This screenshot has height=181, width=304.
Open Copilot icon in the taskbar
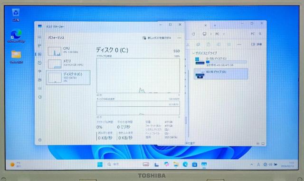[166, 164]
